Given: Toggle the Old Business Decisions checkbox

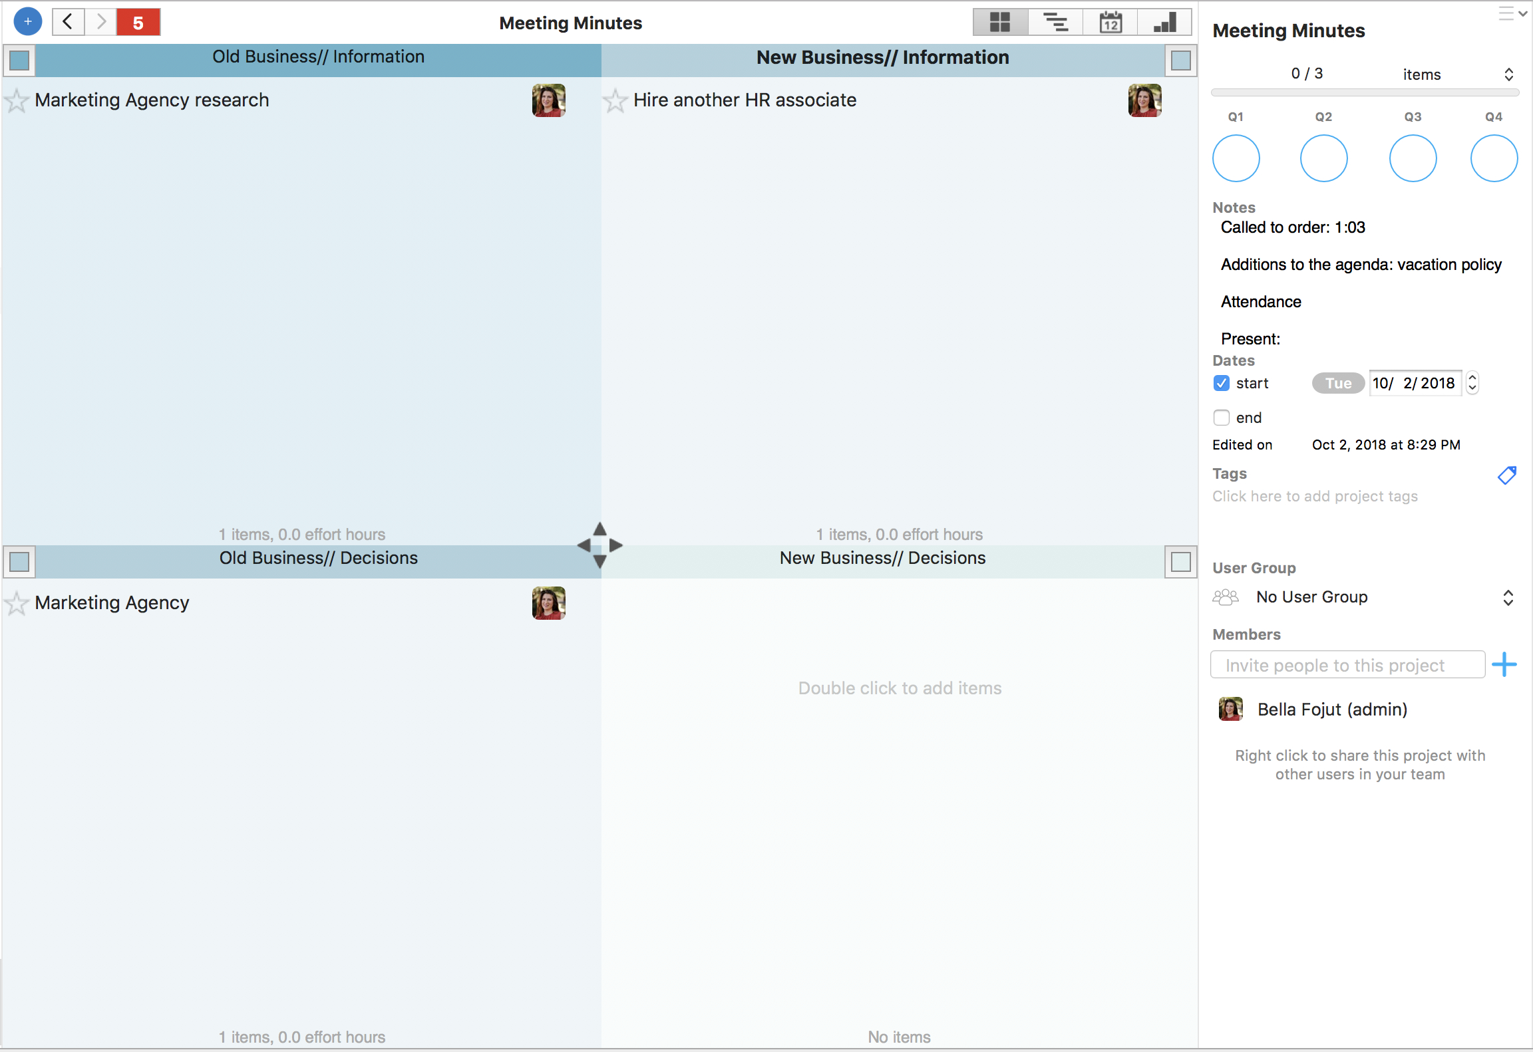Looking at the screenshot, I should click(x=21, y=560).
